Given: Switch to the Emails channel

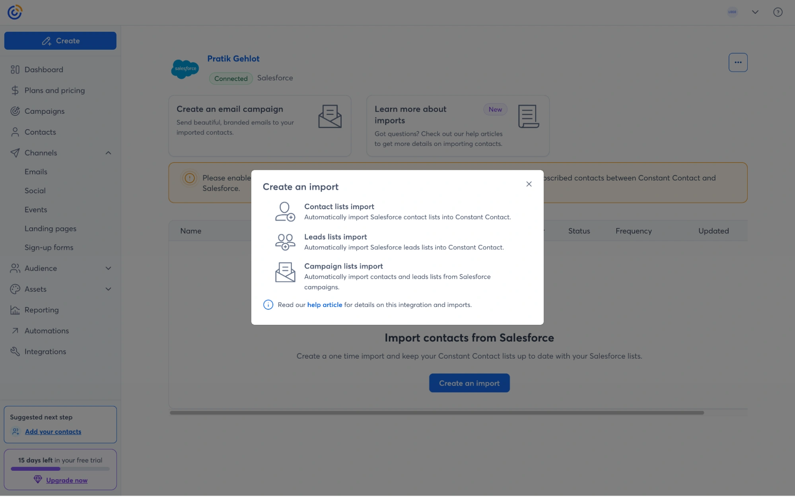Looking at the screenshot, I should coord(36,171).
